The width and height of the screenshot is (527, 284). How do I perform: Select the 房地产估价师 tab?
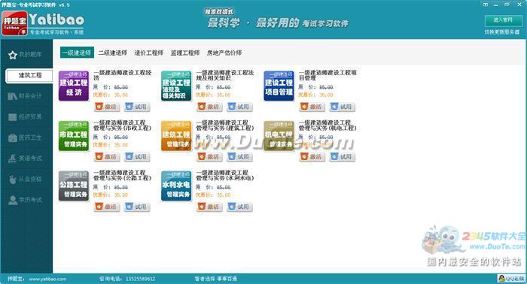pyautogui.click(x=224, y=53)
